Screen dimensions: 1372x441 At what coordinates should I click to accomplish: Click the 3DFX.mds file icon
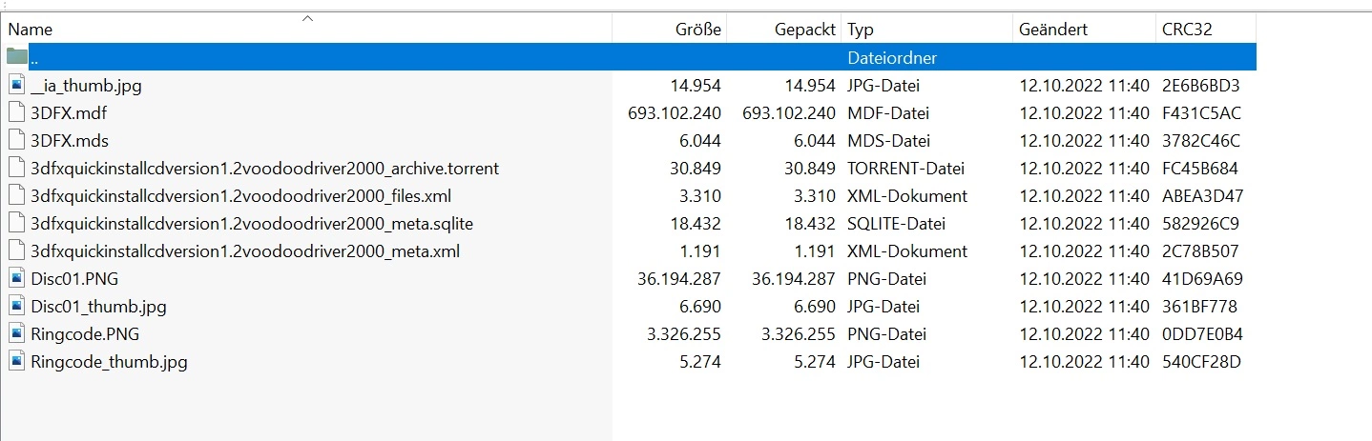click(16, 140)
